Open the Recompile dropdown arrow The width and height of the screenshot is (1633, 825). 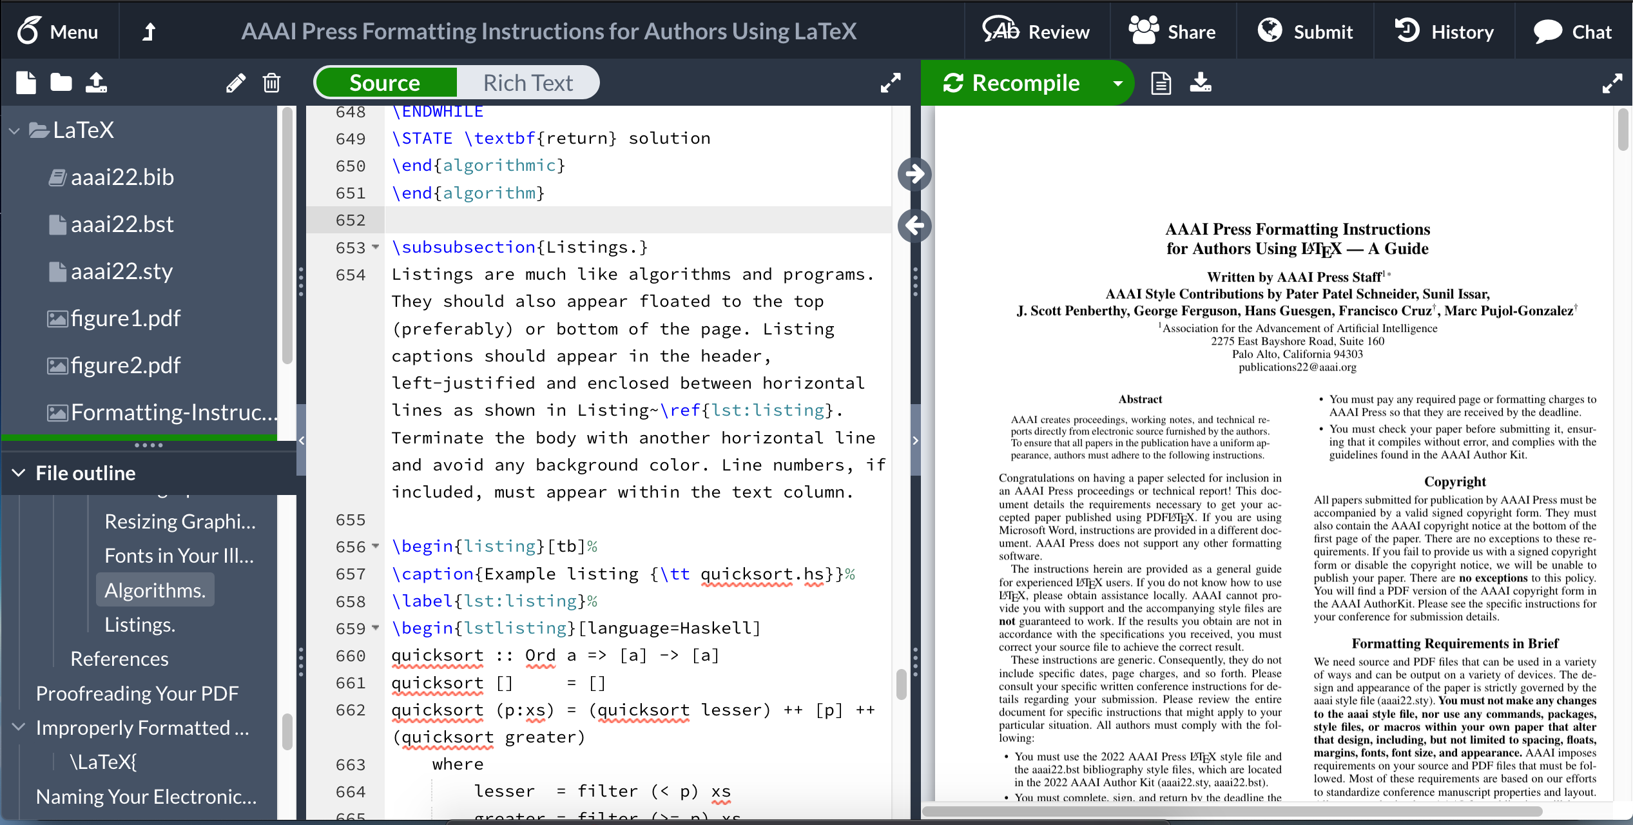tap(1117, 82)
